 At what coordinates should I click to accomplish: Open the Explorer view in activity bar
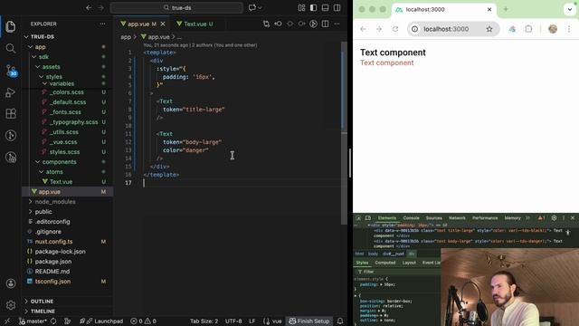[x=11, y=26]
